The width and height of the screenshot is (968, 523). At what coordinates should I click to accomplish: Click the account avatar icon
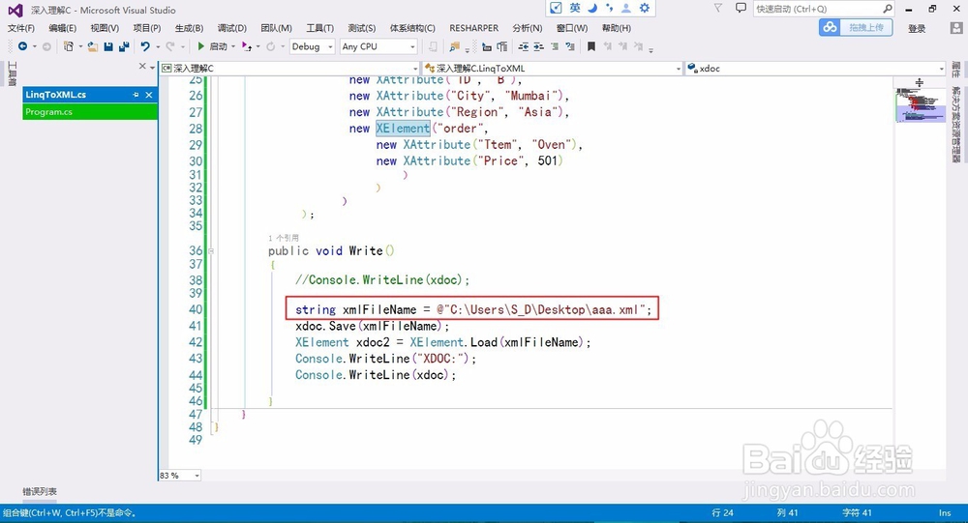click(956, 28)
